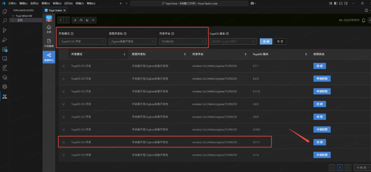Click the help icon next to 类型开发包
371x172 pixels.
125,34
